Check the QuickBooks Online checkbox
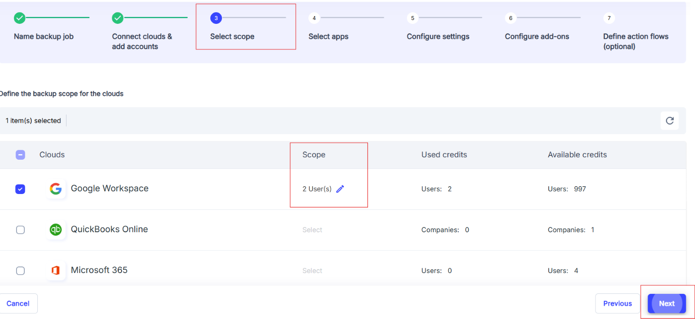 coord(20,230)
